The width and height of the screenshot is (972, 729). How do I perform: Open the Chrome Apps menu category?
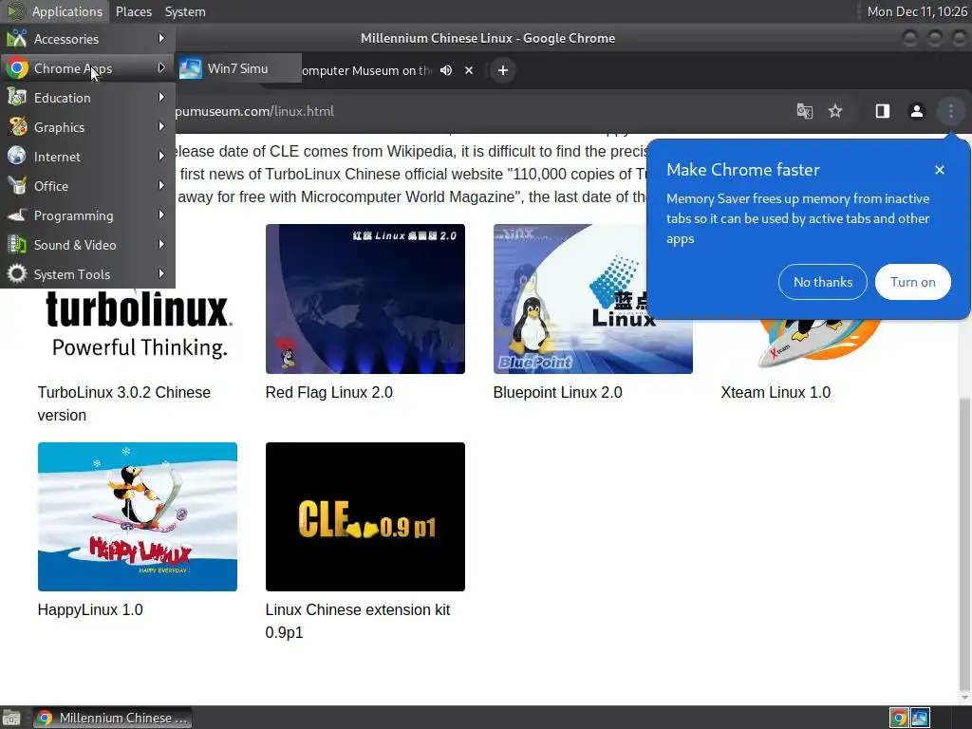[87, 68]
